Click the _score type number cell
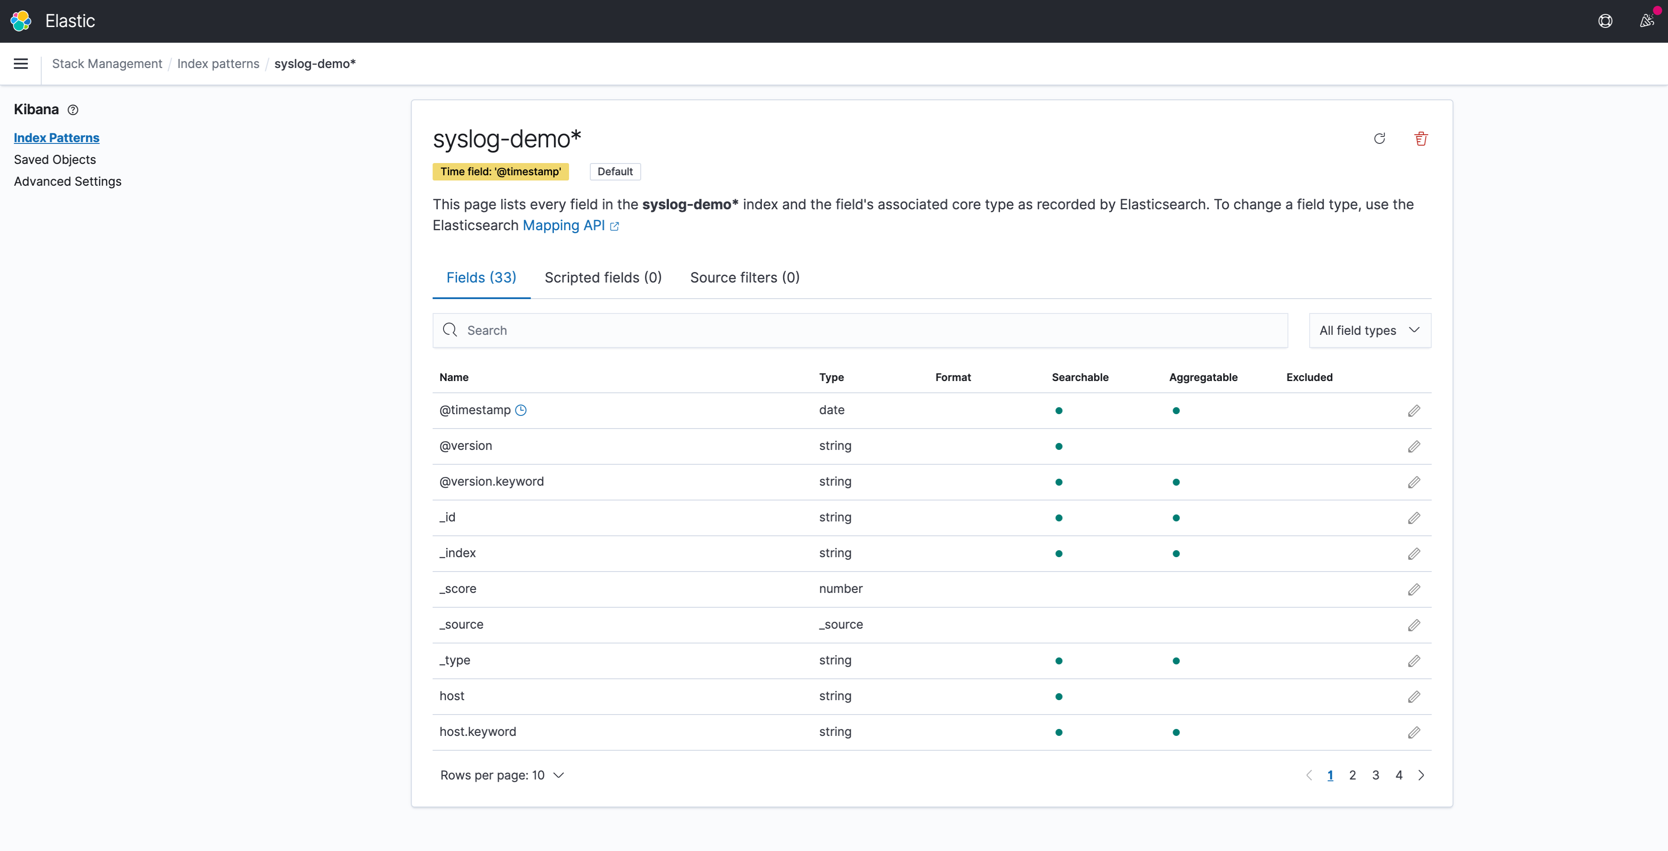 click(x=840, y=589)
